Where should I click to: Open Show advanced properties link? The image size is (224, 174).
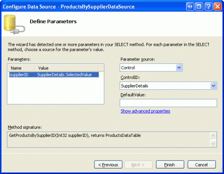coord(145,111)
